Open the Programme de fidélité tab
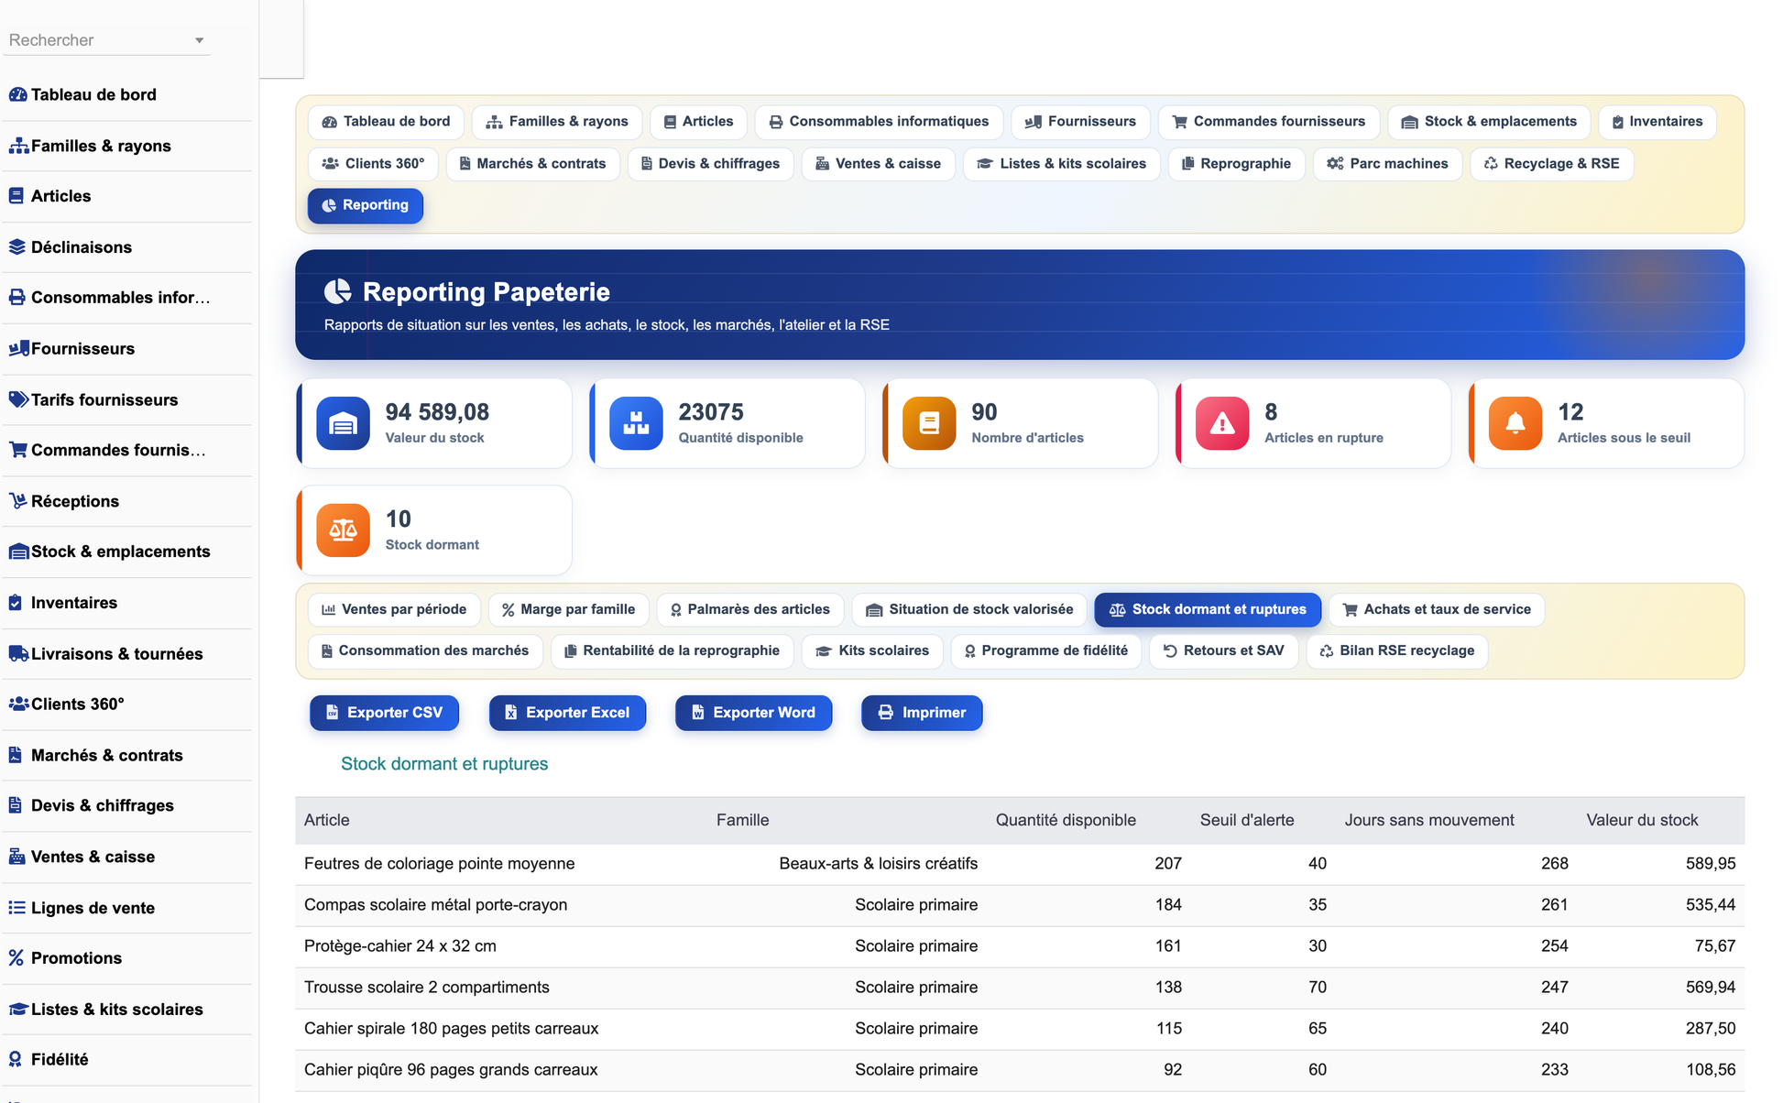The height and width of the screenshot is (1103, 1783). (1045, 650)
